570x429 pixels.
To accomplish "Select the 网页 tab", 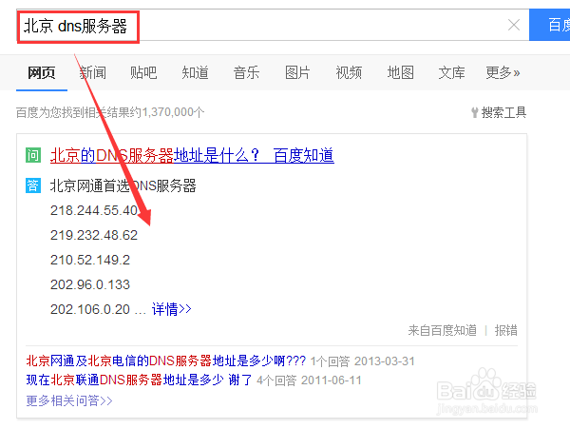I will [x=42, y=73].
